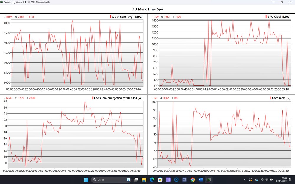Viewport: 295px width, 184px height.
Task: Select Generic Log Viewer taskbar icon
Action: [x=209, y=180]
